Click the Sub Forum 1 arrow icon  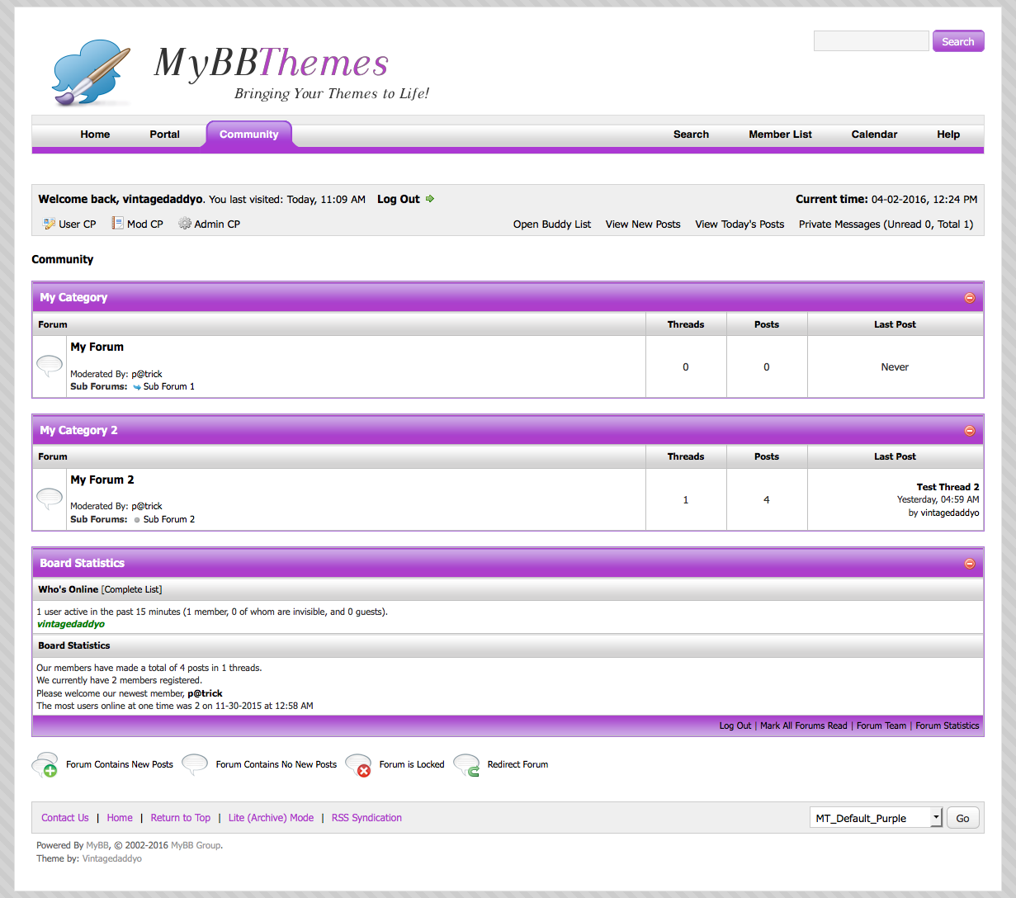(x=137, y=387)
